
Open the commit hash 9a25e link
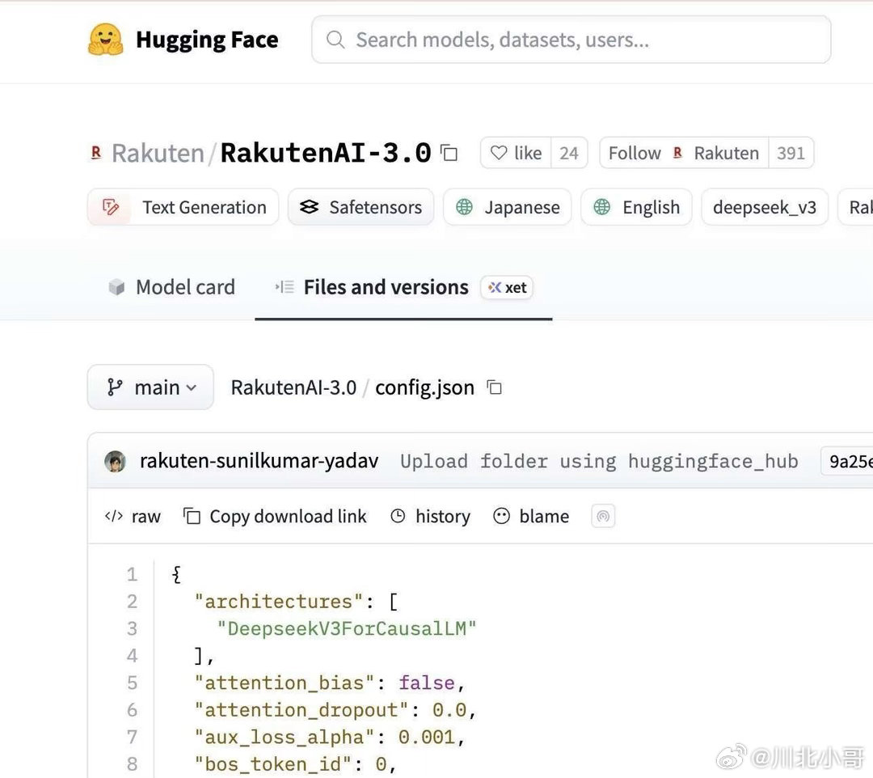[849, 461]
